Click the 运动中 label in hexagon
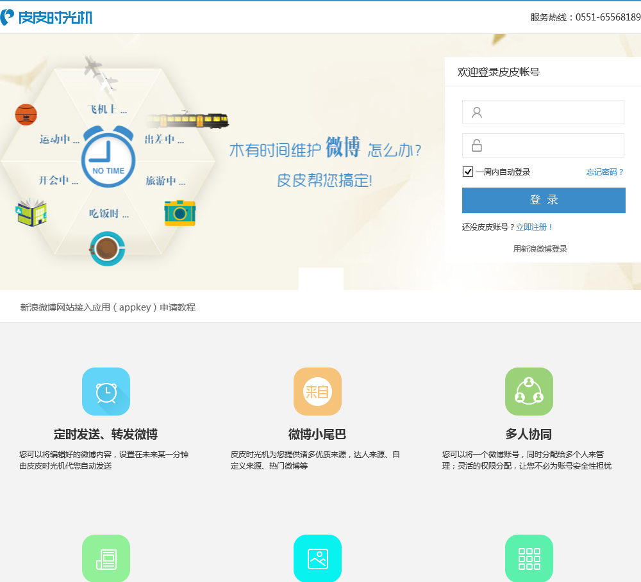This screenshot has width=641, height=582. (x=59, y=140)
